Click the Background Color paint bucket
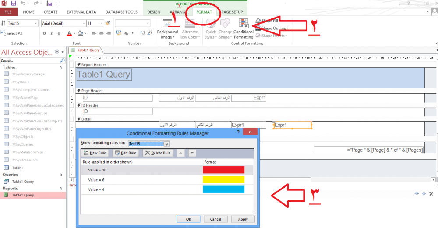Screen dimensions: 438x228 [81, 33]
